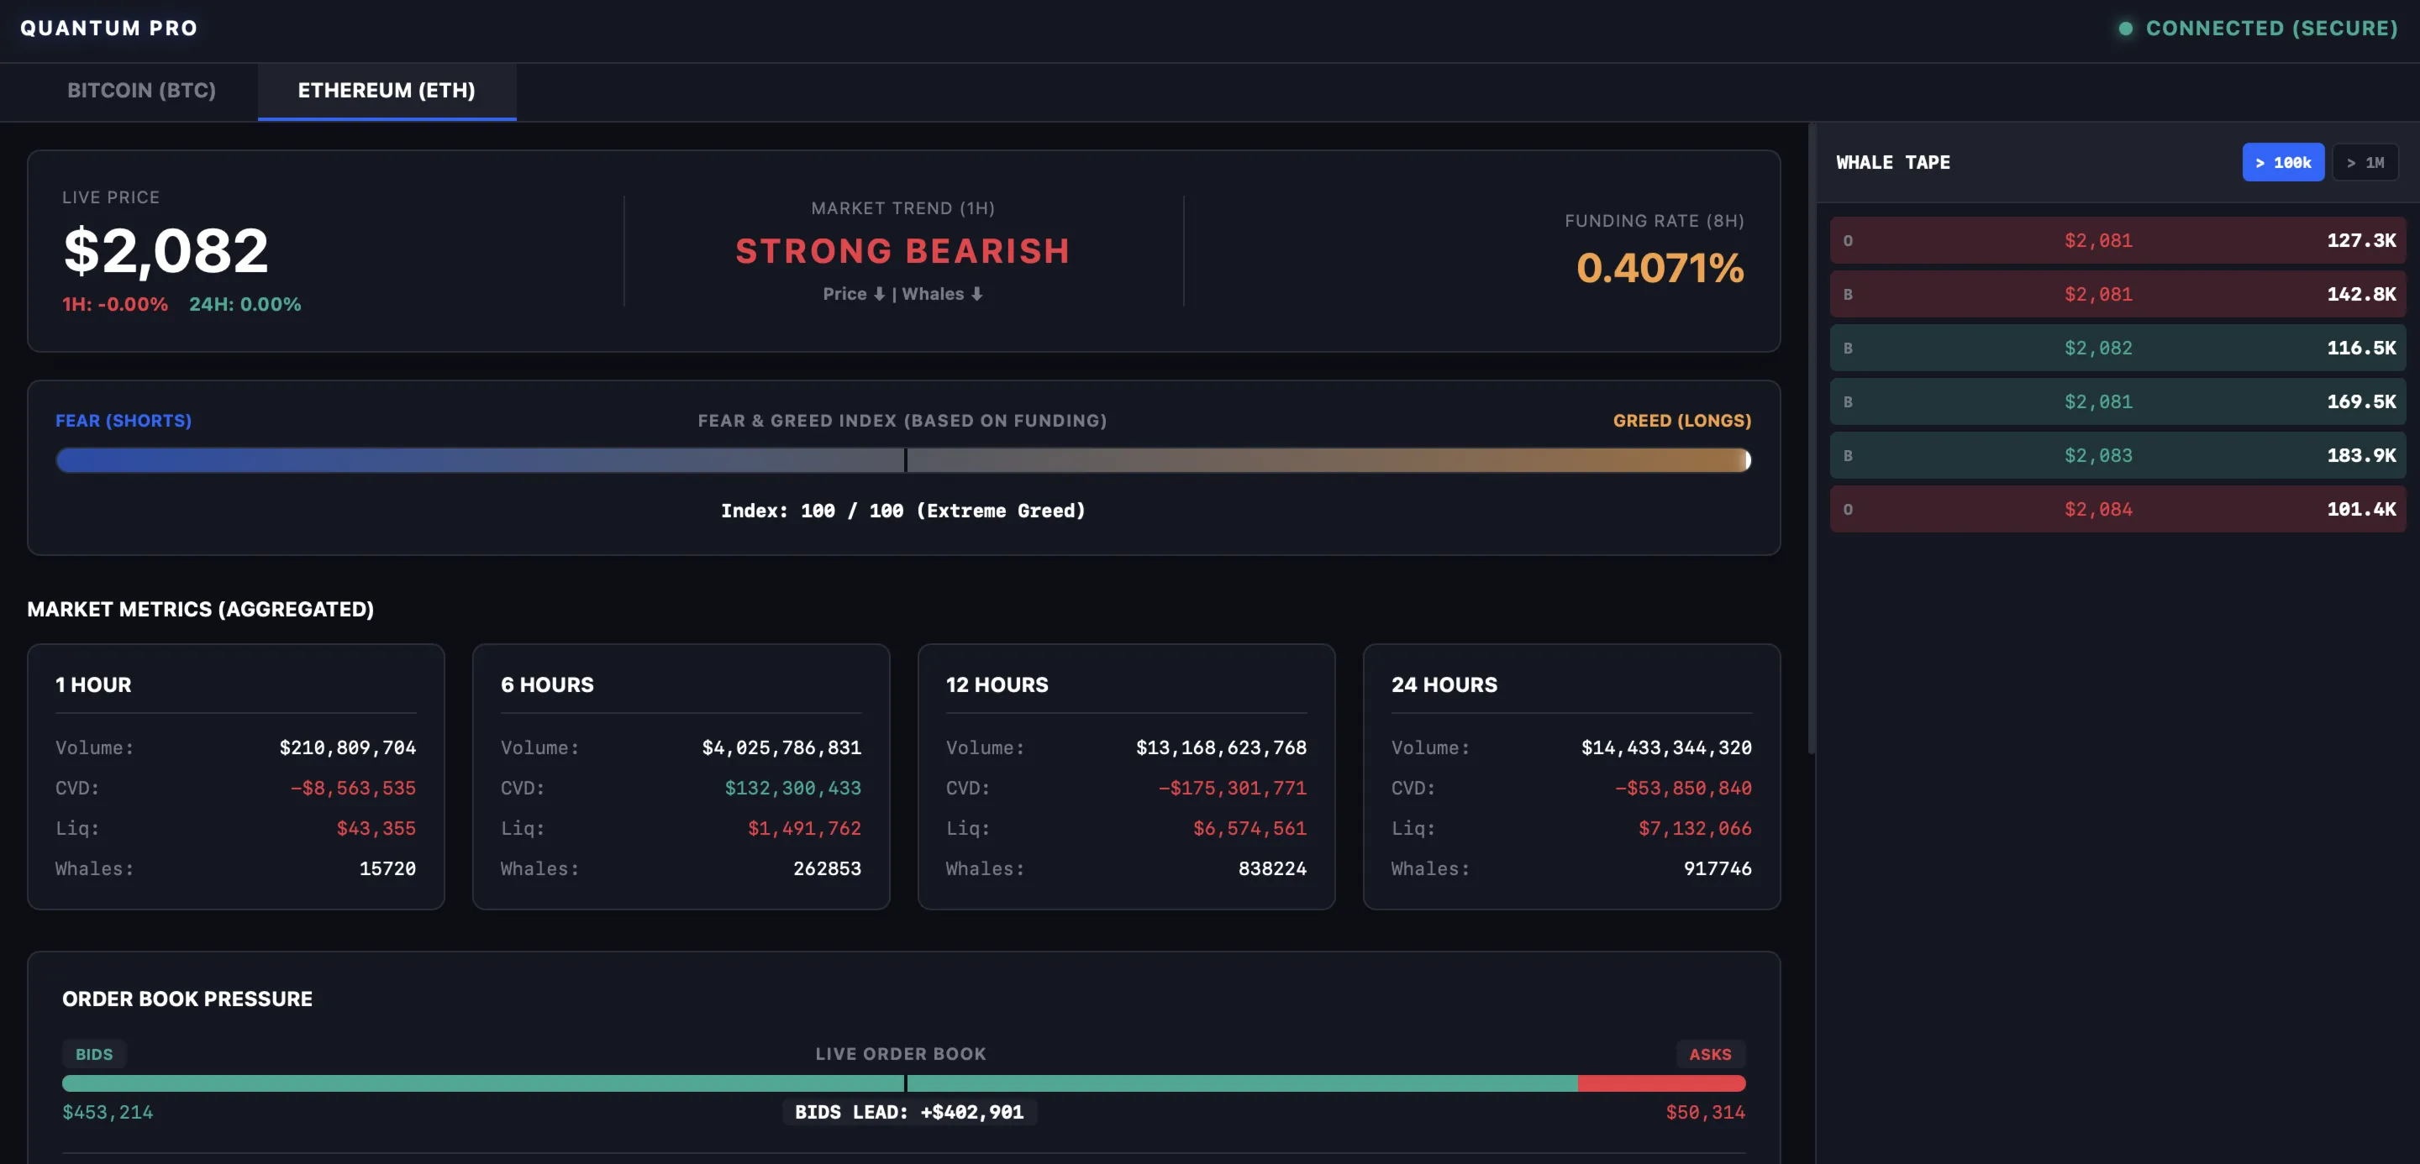Enable the > 100k whale filter
The height and width of the screenshot is (1164, 2420).
click(x=2282, y=162)
